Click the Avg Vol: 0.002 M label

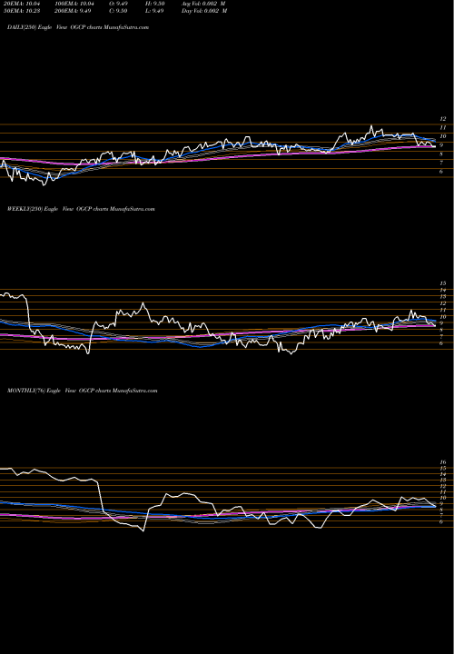203,4
